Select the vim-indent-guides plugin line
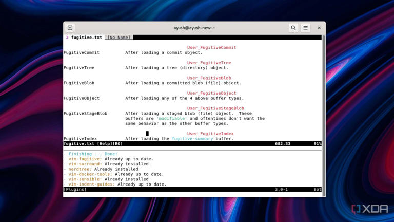 point(115,184)
